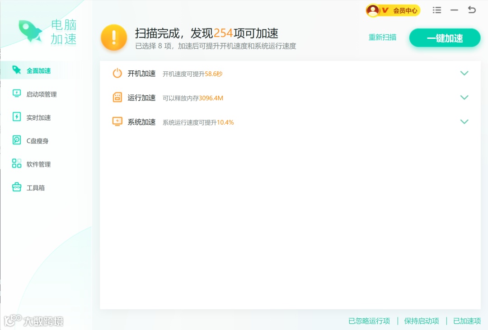Switch to 全面加速 tab
Viewport: 488px width, 330px height.
tap(47, 70)
